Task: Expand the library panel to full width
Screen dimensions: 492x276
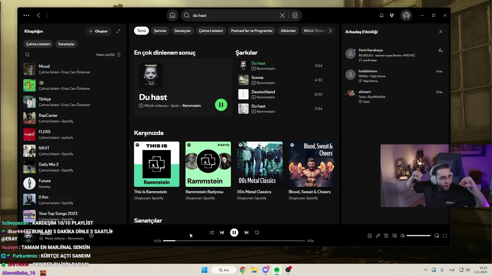Action: pyautogui.click(x=118, y=31)
